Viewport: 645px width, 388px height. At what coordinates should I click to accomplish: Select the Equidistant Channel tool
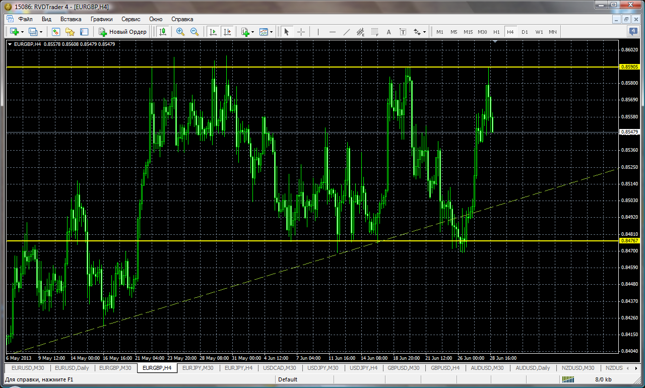360,32
